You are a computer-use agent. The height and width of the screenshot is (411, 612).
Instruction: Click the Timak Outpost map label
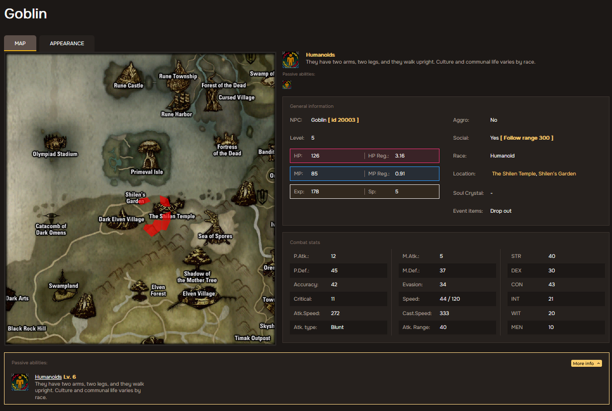[x=252, y=338]
